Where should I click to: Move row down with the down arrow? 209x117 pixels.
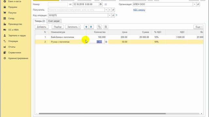(x=91, y=27)
